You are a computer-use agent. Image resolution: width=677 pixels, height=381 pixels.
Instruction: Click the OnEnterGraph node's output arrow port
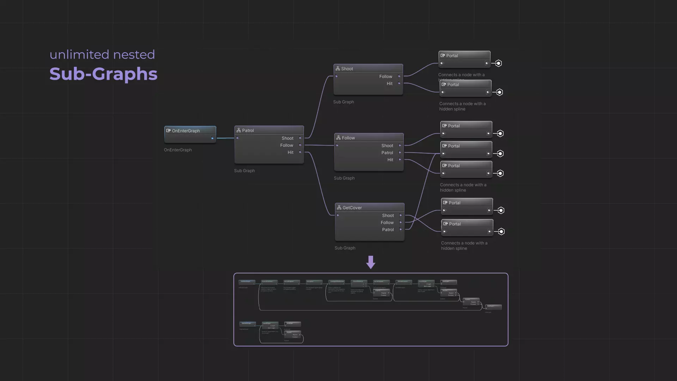(213, 138)
